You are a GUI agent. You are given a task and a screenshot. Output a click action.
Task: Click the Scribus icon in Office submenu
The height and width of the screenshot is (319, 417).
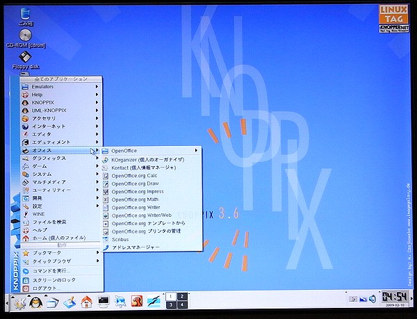tap(106, 240)
